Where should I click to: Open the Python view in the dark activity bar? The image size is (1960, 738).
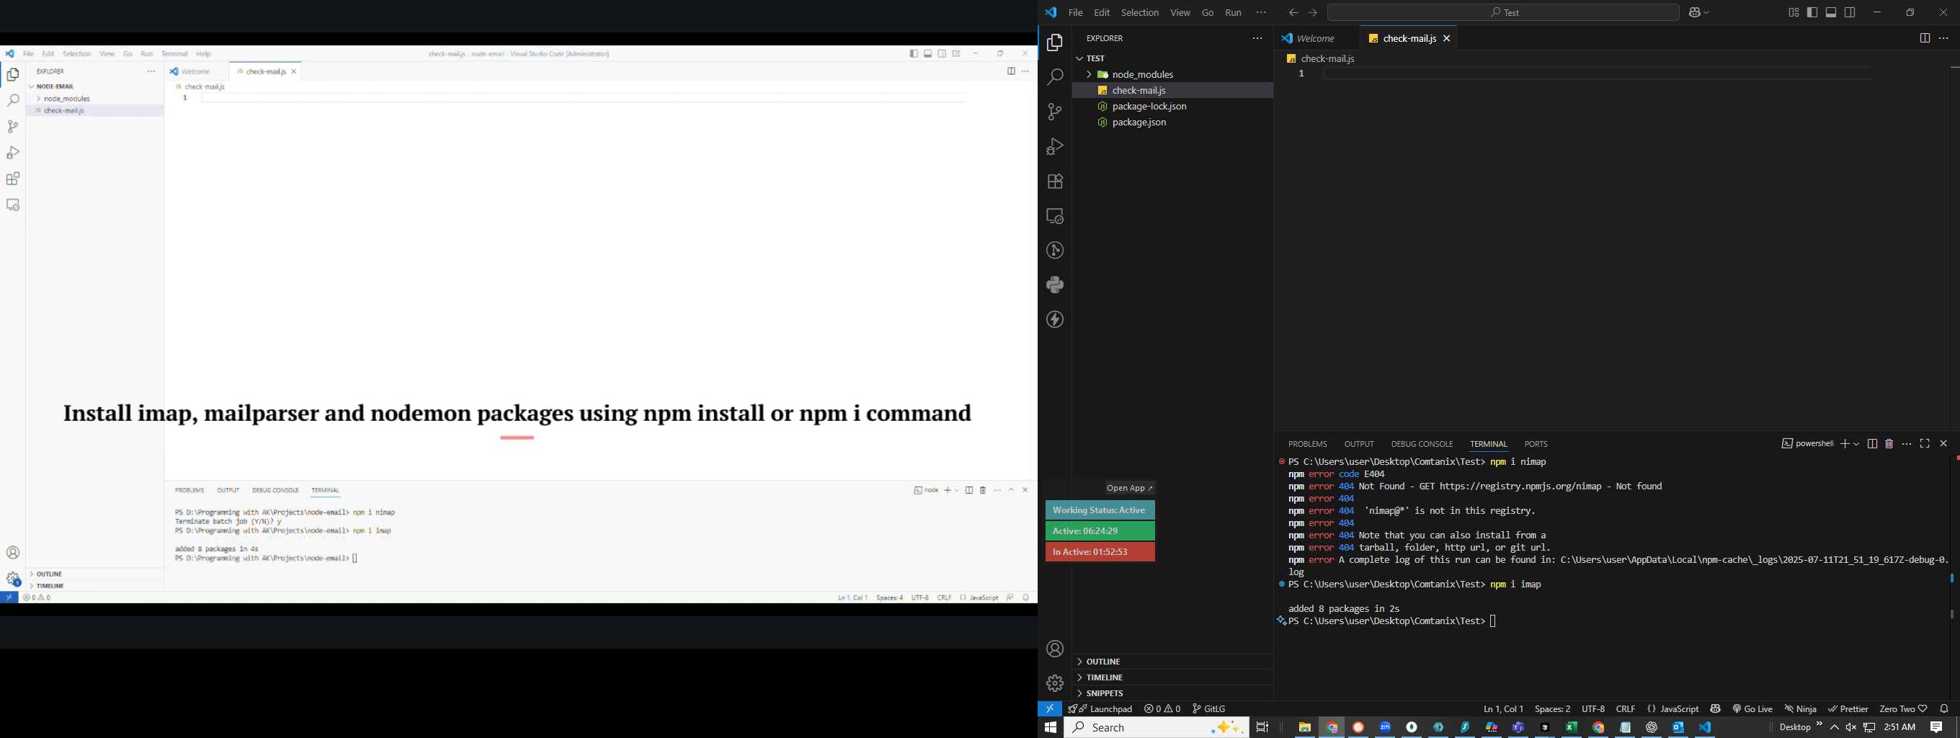point(1054,285)
